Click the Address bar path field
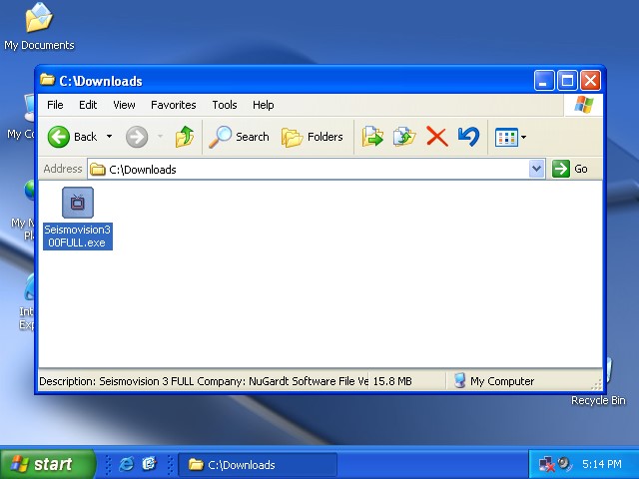 [x=310, y=169]
